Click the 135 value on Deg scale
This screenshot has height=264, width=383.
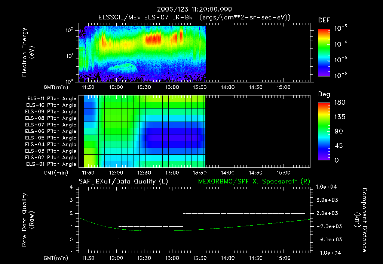coord(340,117)
